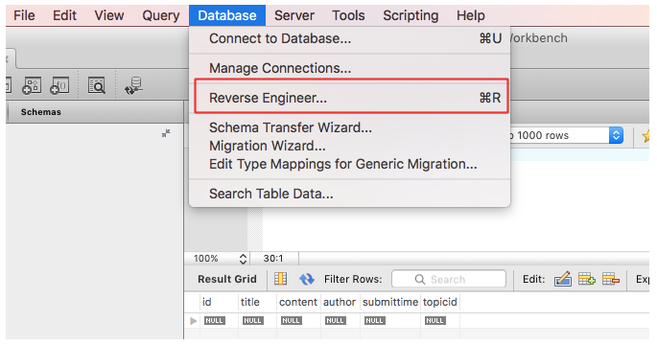This screenshot has height=345, width=657.
Task: Click the NULL cell under author
Action: (336, 321)
